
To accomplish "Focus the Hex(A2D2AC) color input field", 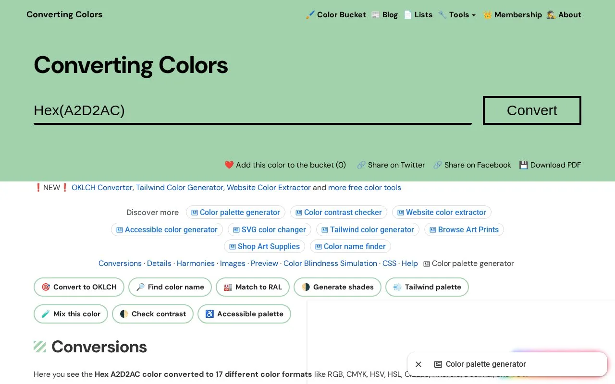I will (252, 110).
